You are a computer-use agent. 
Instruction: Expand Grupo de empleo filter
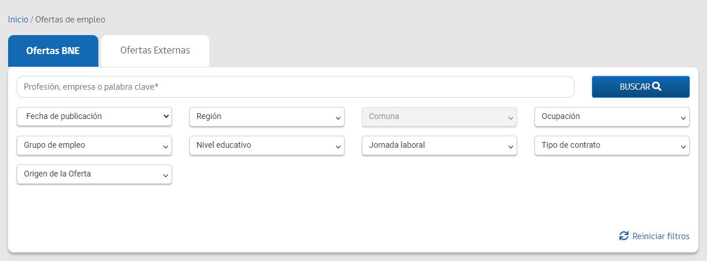pos(94,145)
